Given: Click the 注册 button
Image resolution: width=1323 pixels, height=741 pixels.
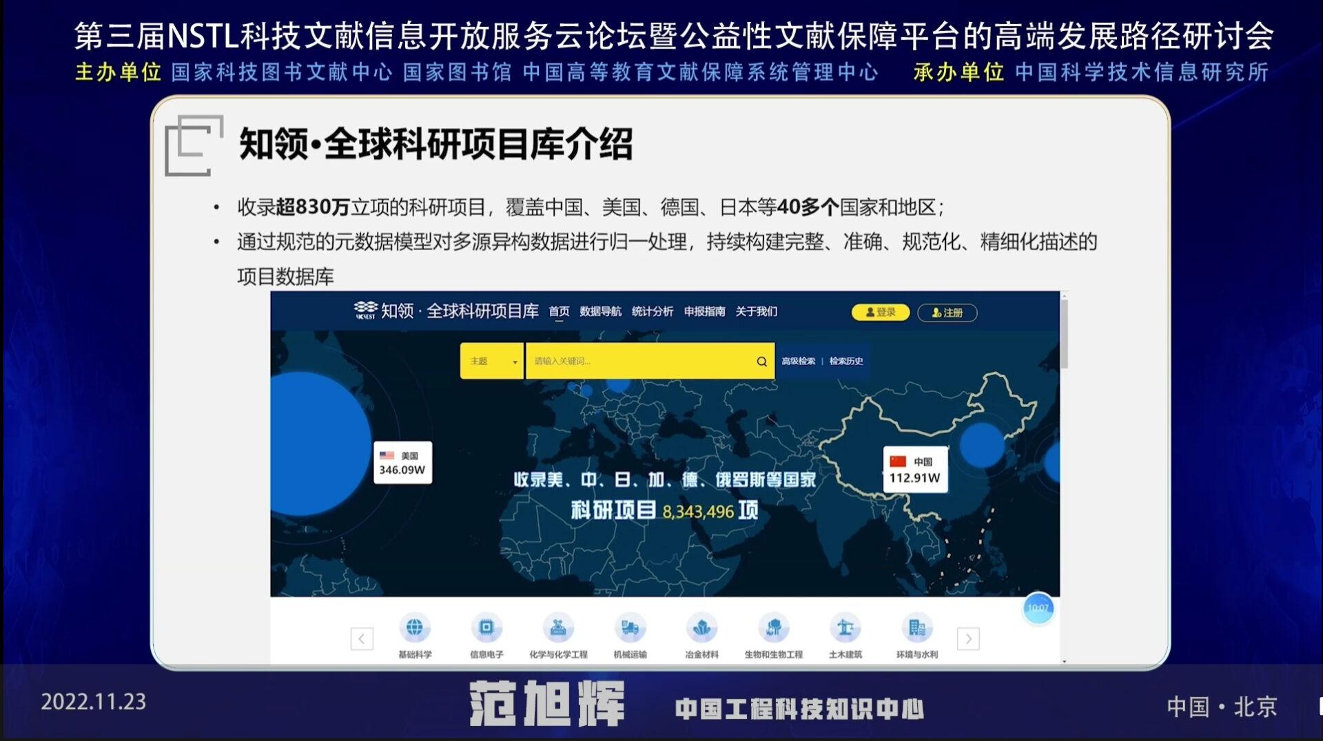Looking at the screenshot, I should click(947, 312).
